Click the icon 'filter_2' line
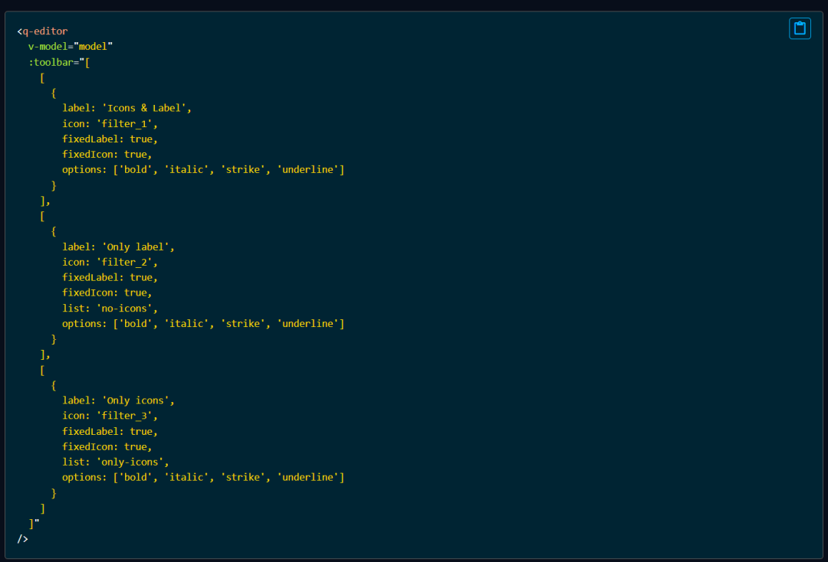Image resolution: width=828 pixels, height=562 pixels. coord(110,262)
